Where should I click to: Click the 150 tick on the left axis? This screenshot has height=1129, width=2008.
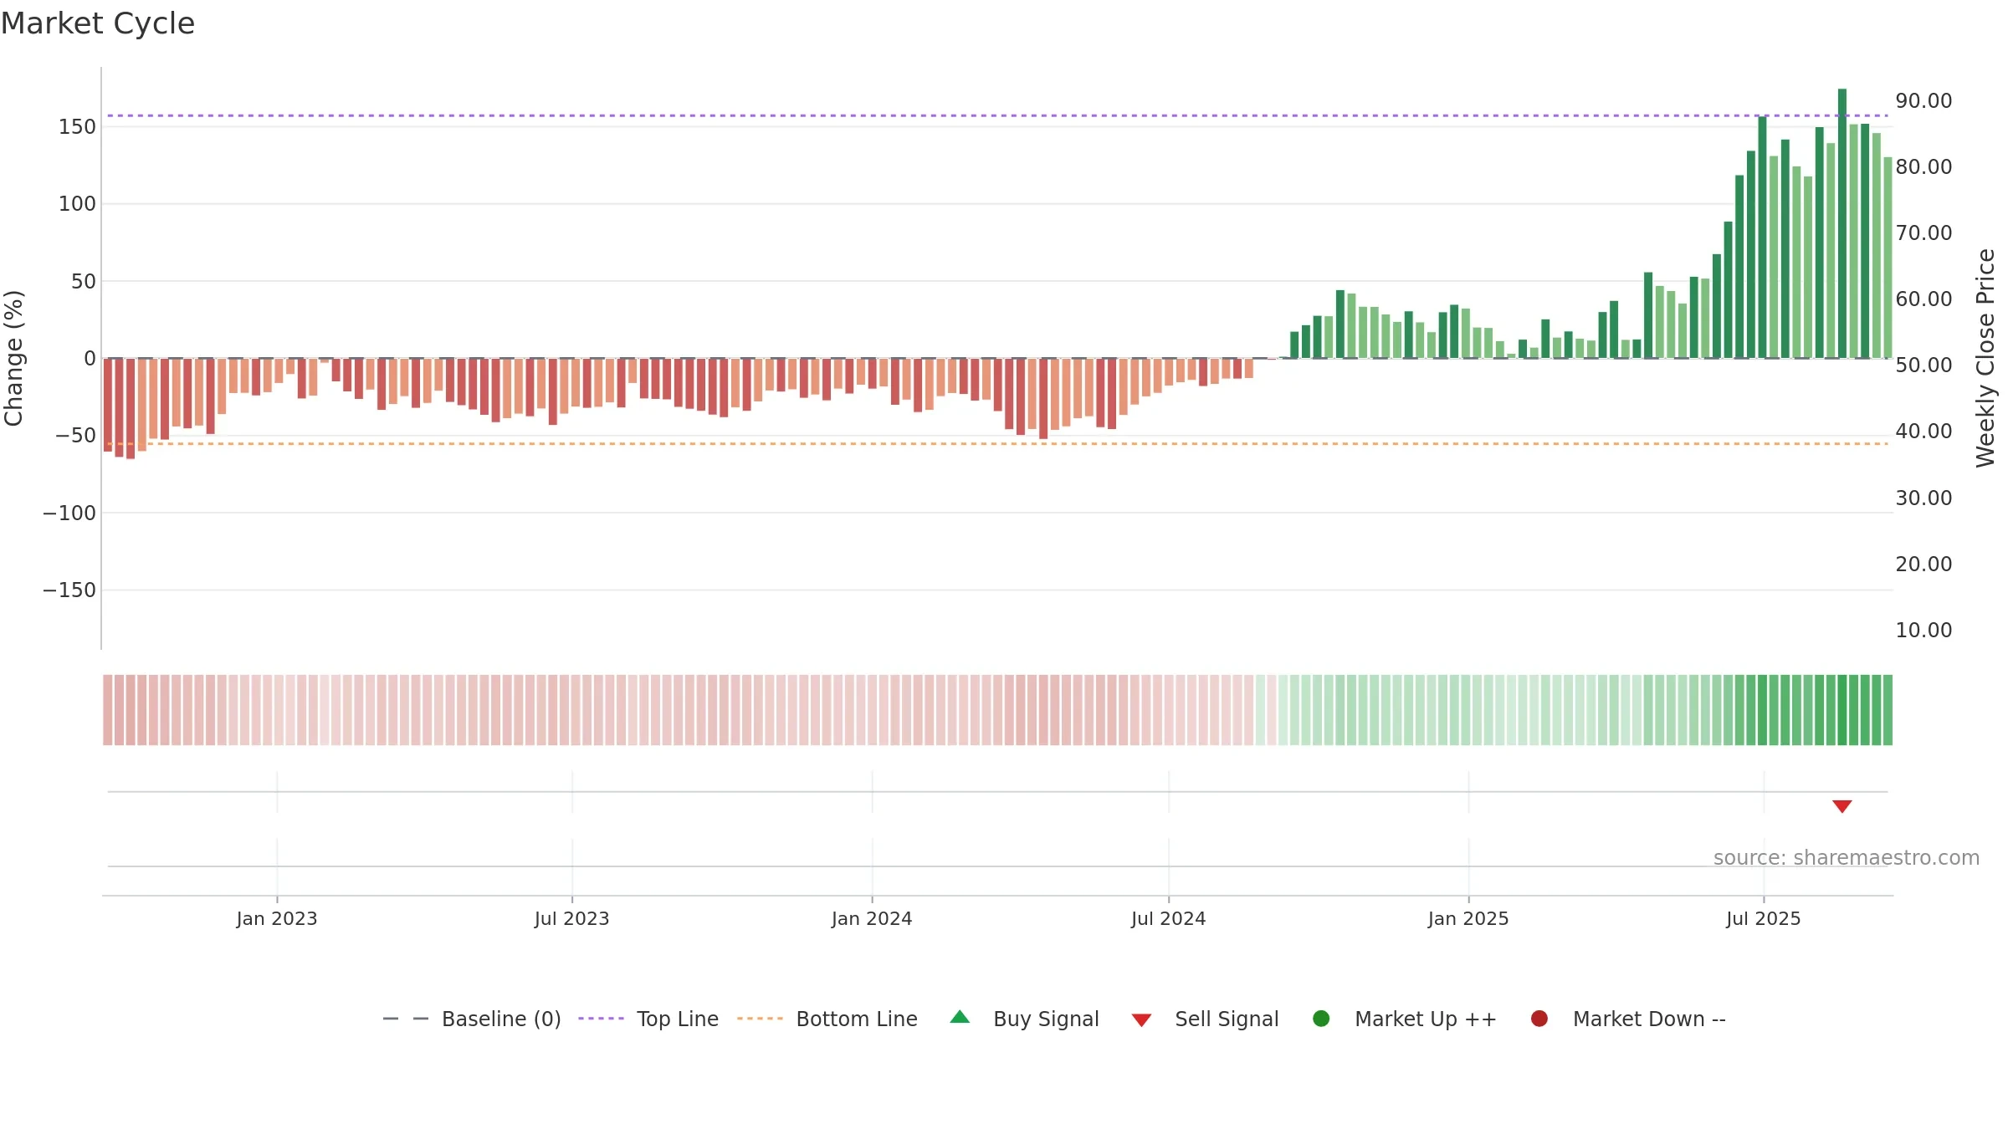pos(77,127)
